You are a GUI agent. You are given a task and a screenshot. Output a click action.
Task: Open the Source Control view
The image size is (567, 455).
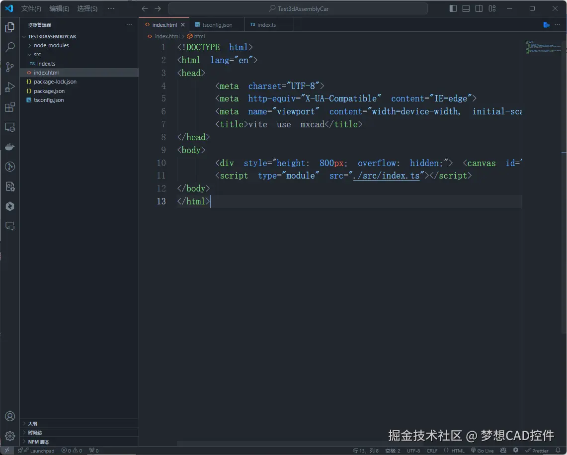pos(10,67)
